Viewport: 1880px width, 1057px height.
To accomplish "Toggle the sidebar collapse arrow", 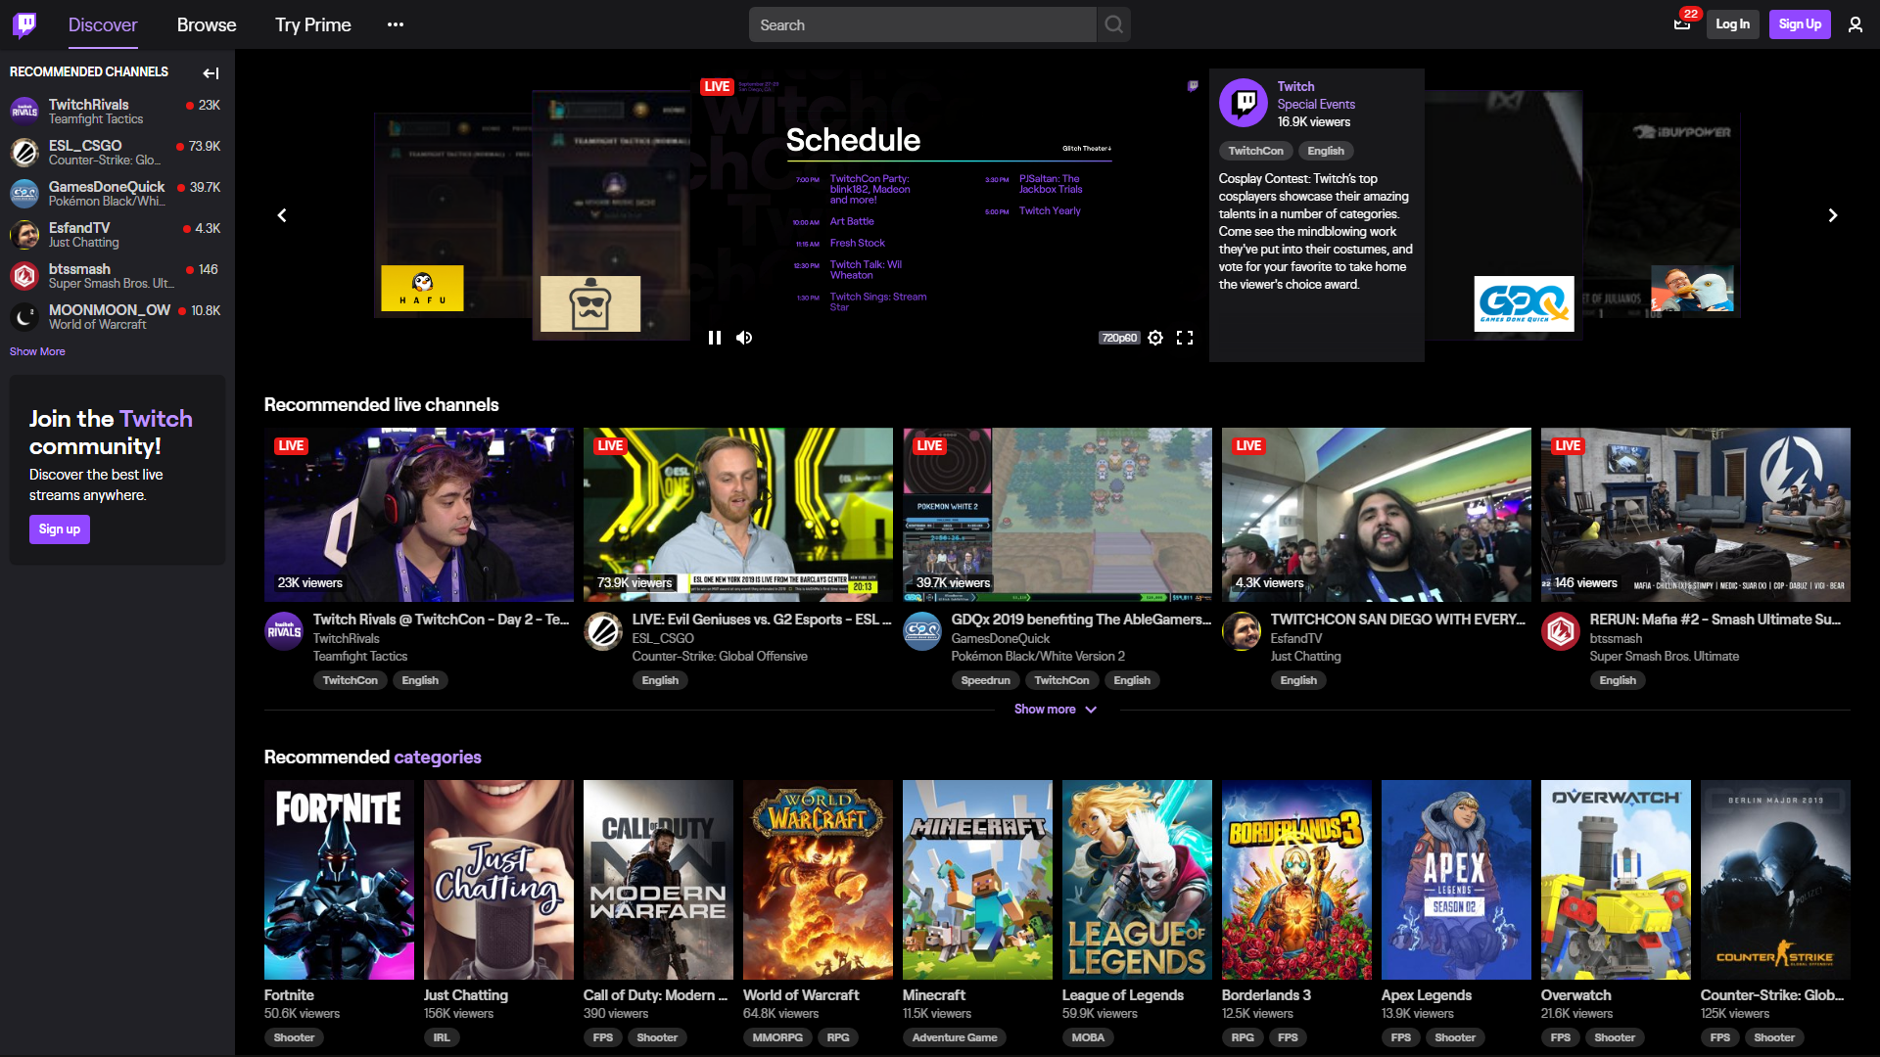I will (211, 73).
